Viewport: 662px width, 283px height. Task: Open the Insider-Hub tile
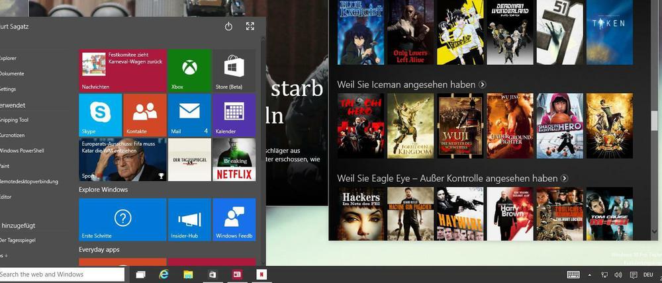pyautogui.click(x=189, y=220)
